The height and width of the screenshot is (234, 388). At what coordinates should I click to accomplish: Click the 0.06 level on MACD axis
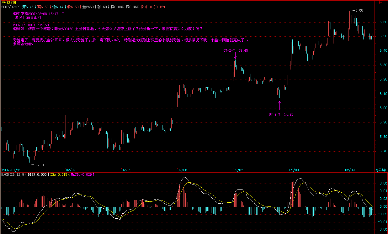(383, 183)
